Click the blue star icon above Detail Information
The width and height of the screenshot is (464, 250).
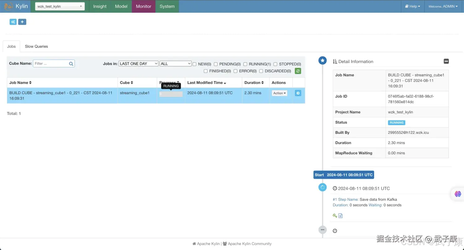pos(322,60)
